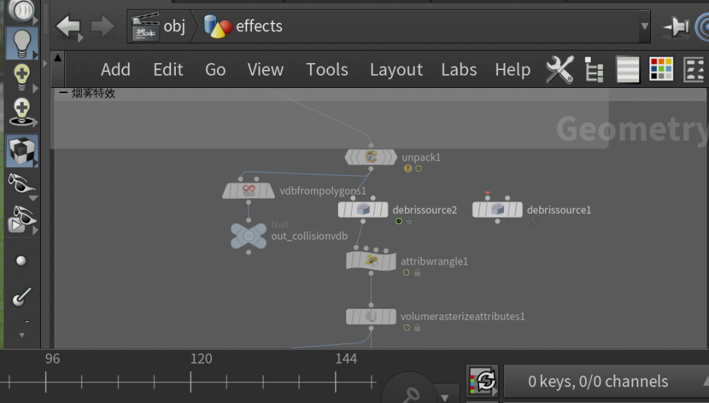Click the time-dependent badge under debrissource2
Screen dimensions: 709x403
[x=399, y=222]
